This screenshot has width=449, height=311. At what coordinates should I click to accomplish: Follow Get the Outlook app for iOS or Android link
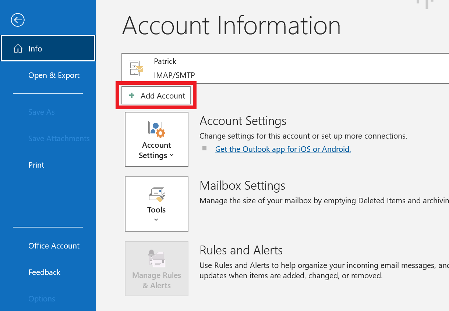pyautogui.click(x=283, y=149)
